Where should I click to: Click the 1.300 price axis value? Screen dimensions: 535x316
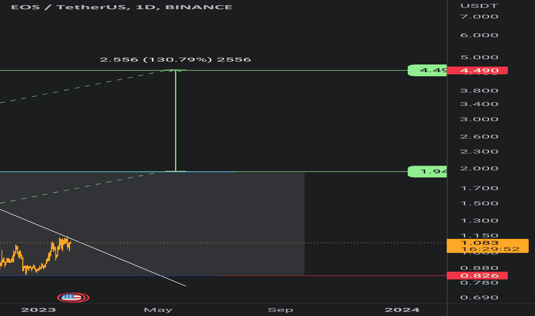click(479, 221)
